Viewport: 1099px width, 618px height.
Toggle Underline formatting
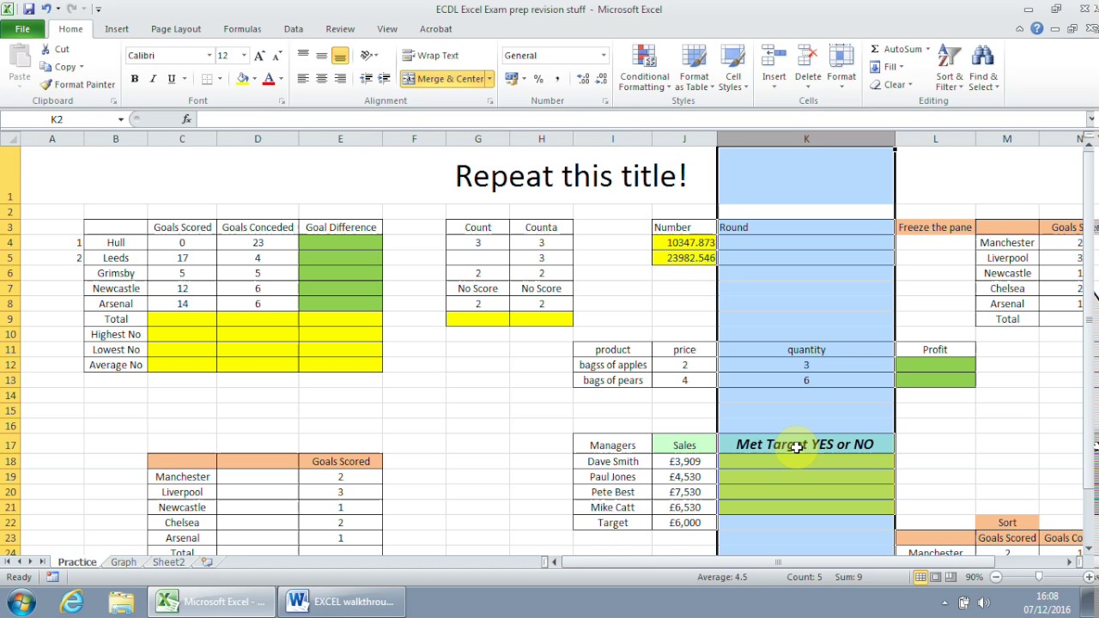(172, 78)
